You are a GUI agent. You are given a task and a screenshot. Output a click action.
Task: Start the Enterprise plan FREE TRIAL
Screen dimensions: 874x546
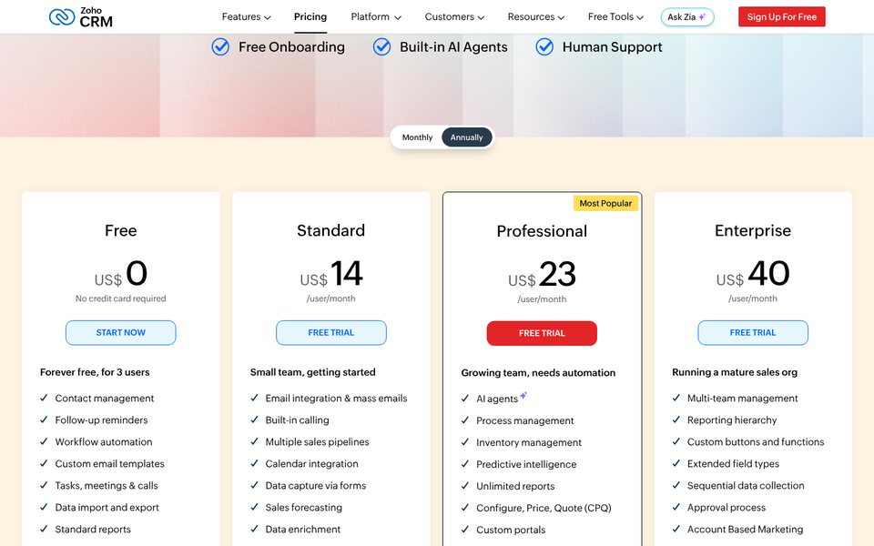(x=753, y=333)
